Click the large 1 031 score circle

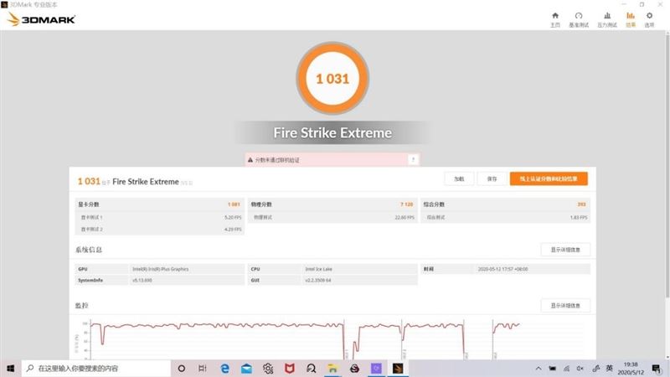[x=332, y=78]
